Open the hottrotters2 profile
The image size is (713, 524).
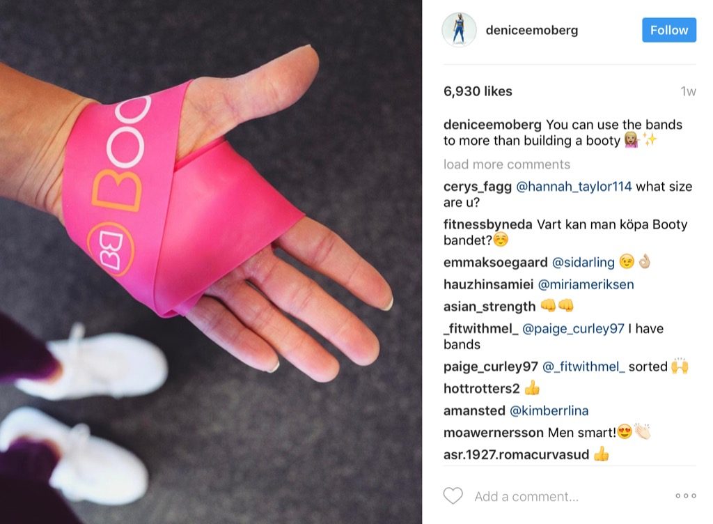[x=481, y=388]
